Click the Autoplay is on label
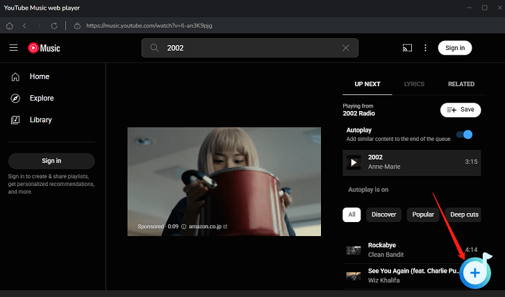Screen dimensions: 505x297 (x=368, y=190)
